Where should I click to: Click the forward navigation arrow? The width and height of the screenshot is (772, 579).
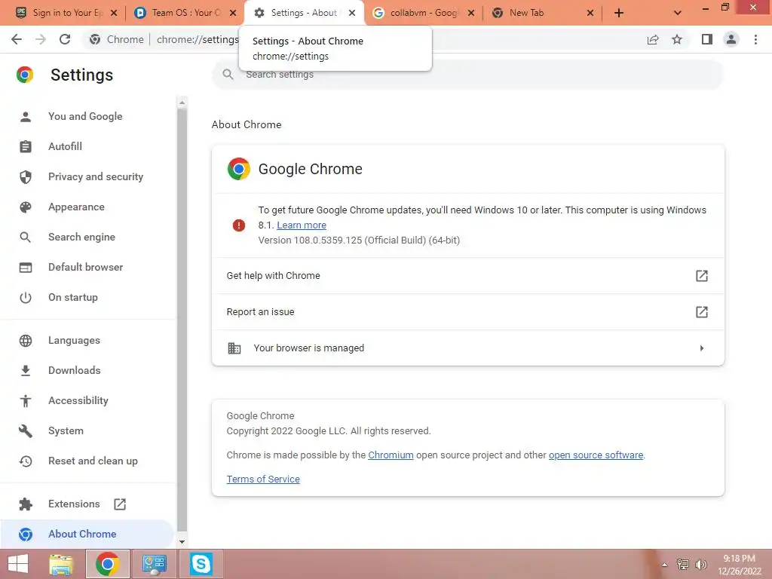coord(41,39)
